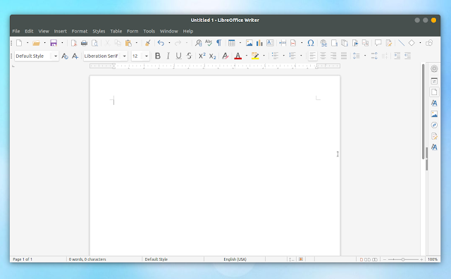Click the zoom slider handle
Viewport: 451px width, 279px height.
coord(403,259)
